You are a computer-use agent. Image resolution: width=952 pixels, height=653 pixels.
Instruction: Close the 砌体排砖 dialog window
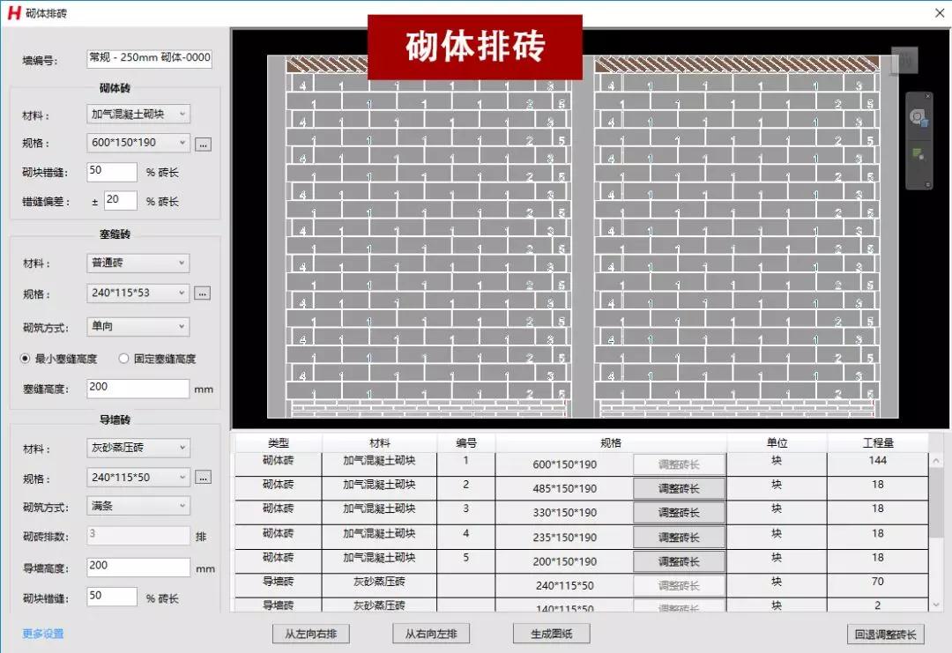coord(940,12)
